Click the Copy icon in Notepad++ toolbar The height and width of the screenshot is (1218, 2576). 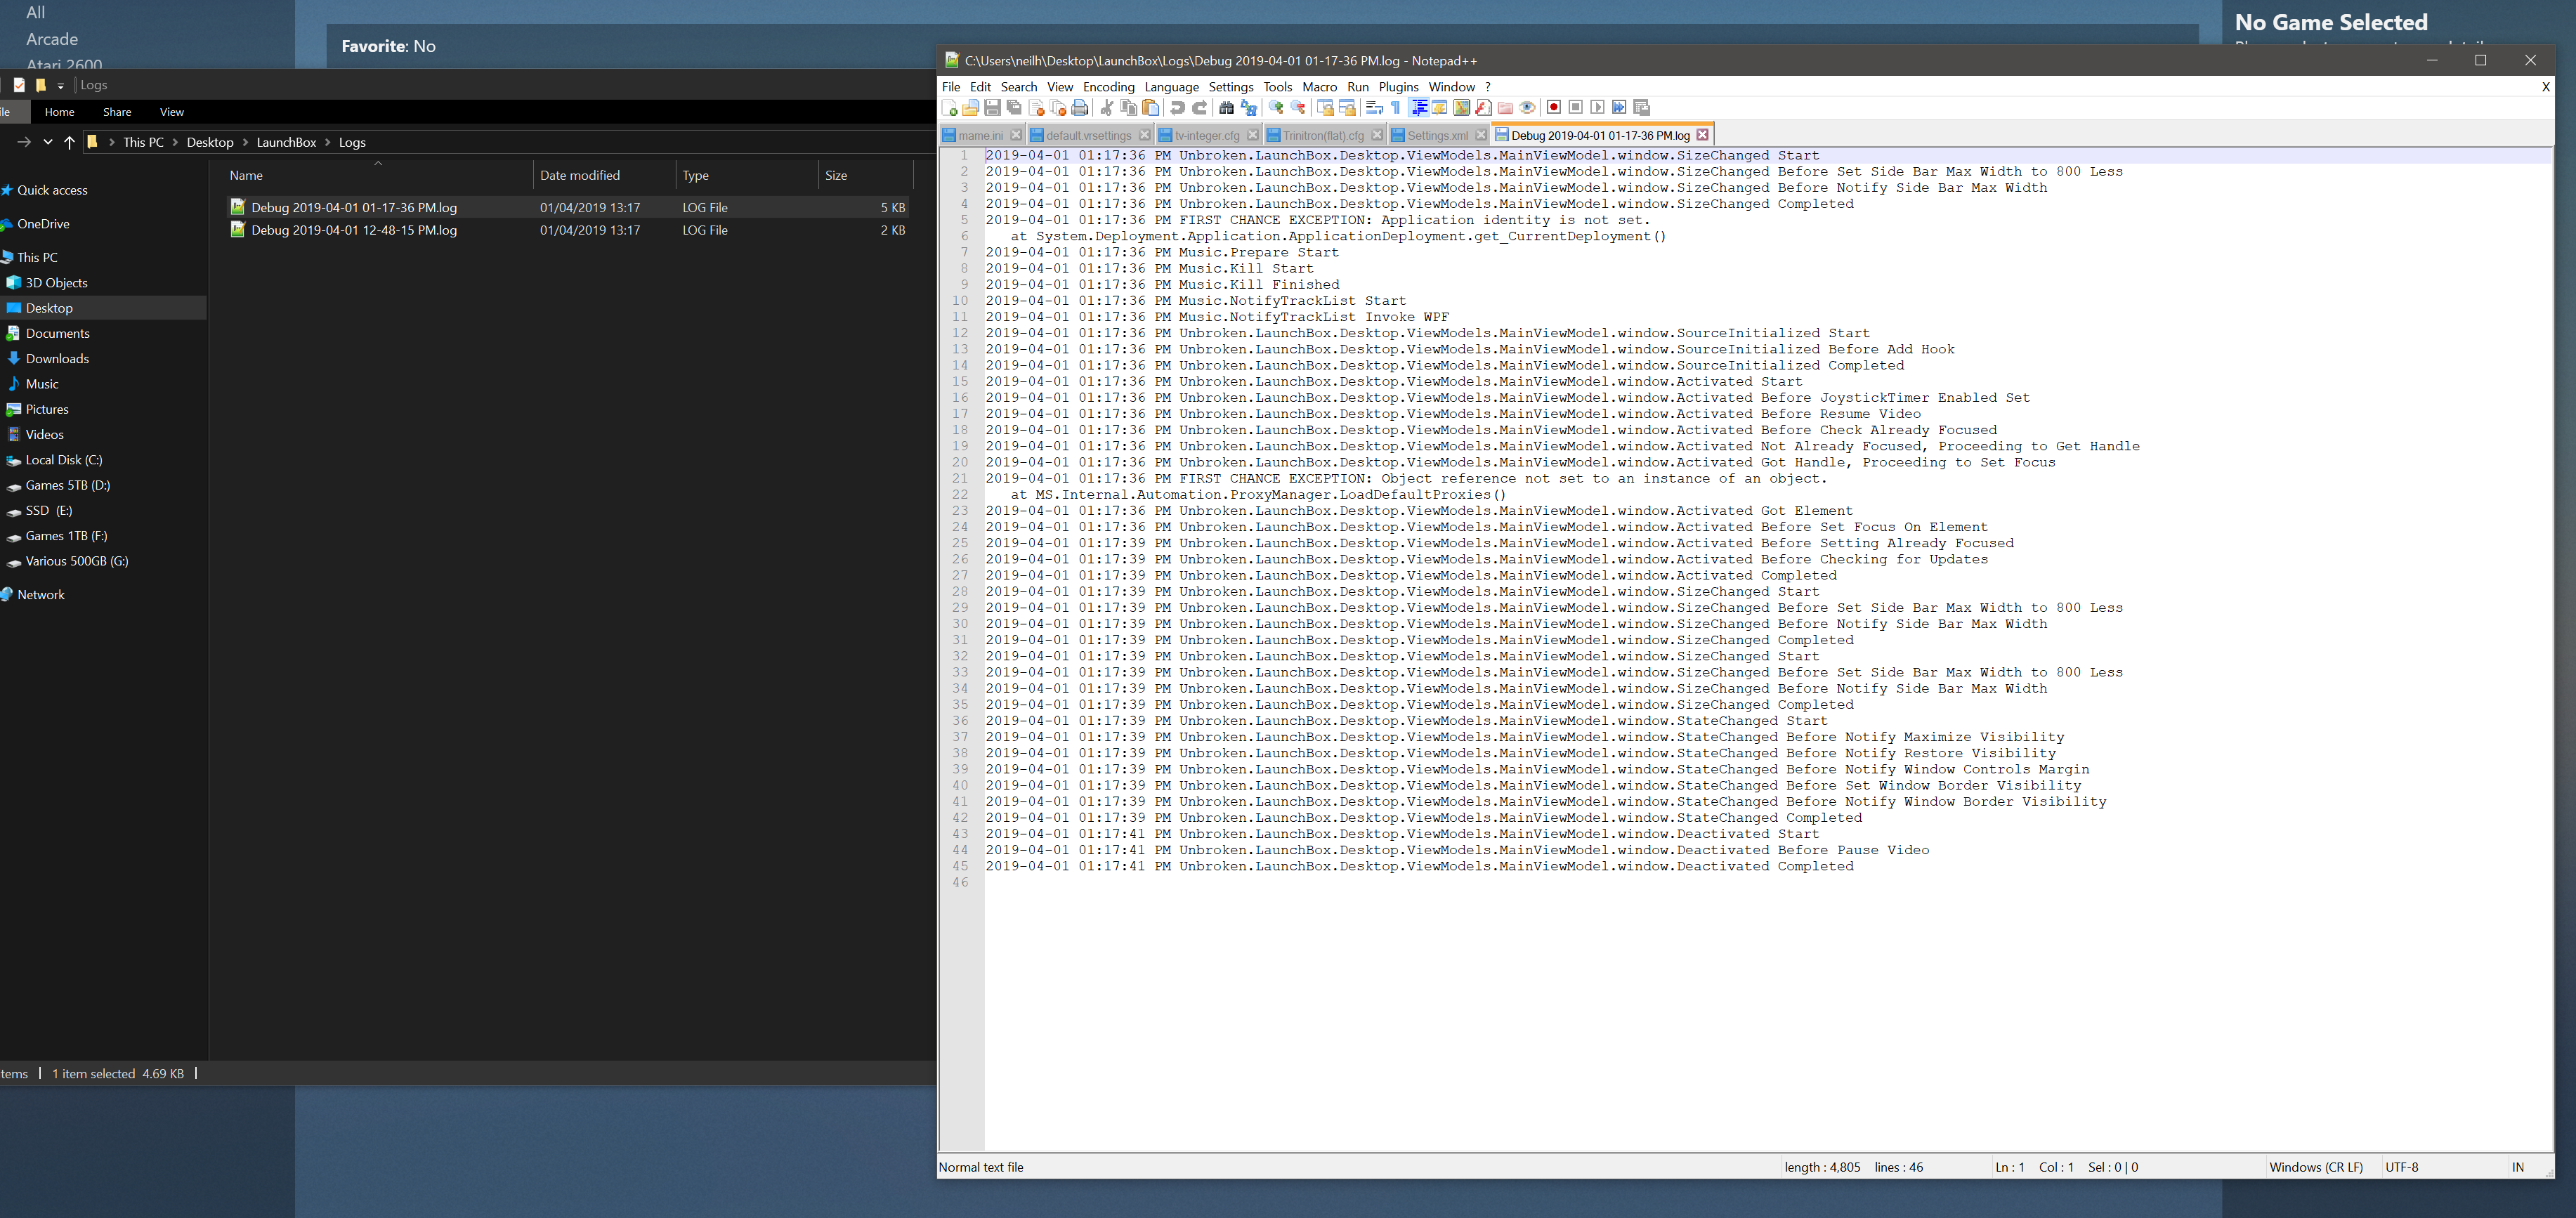tap(1129, 108)
